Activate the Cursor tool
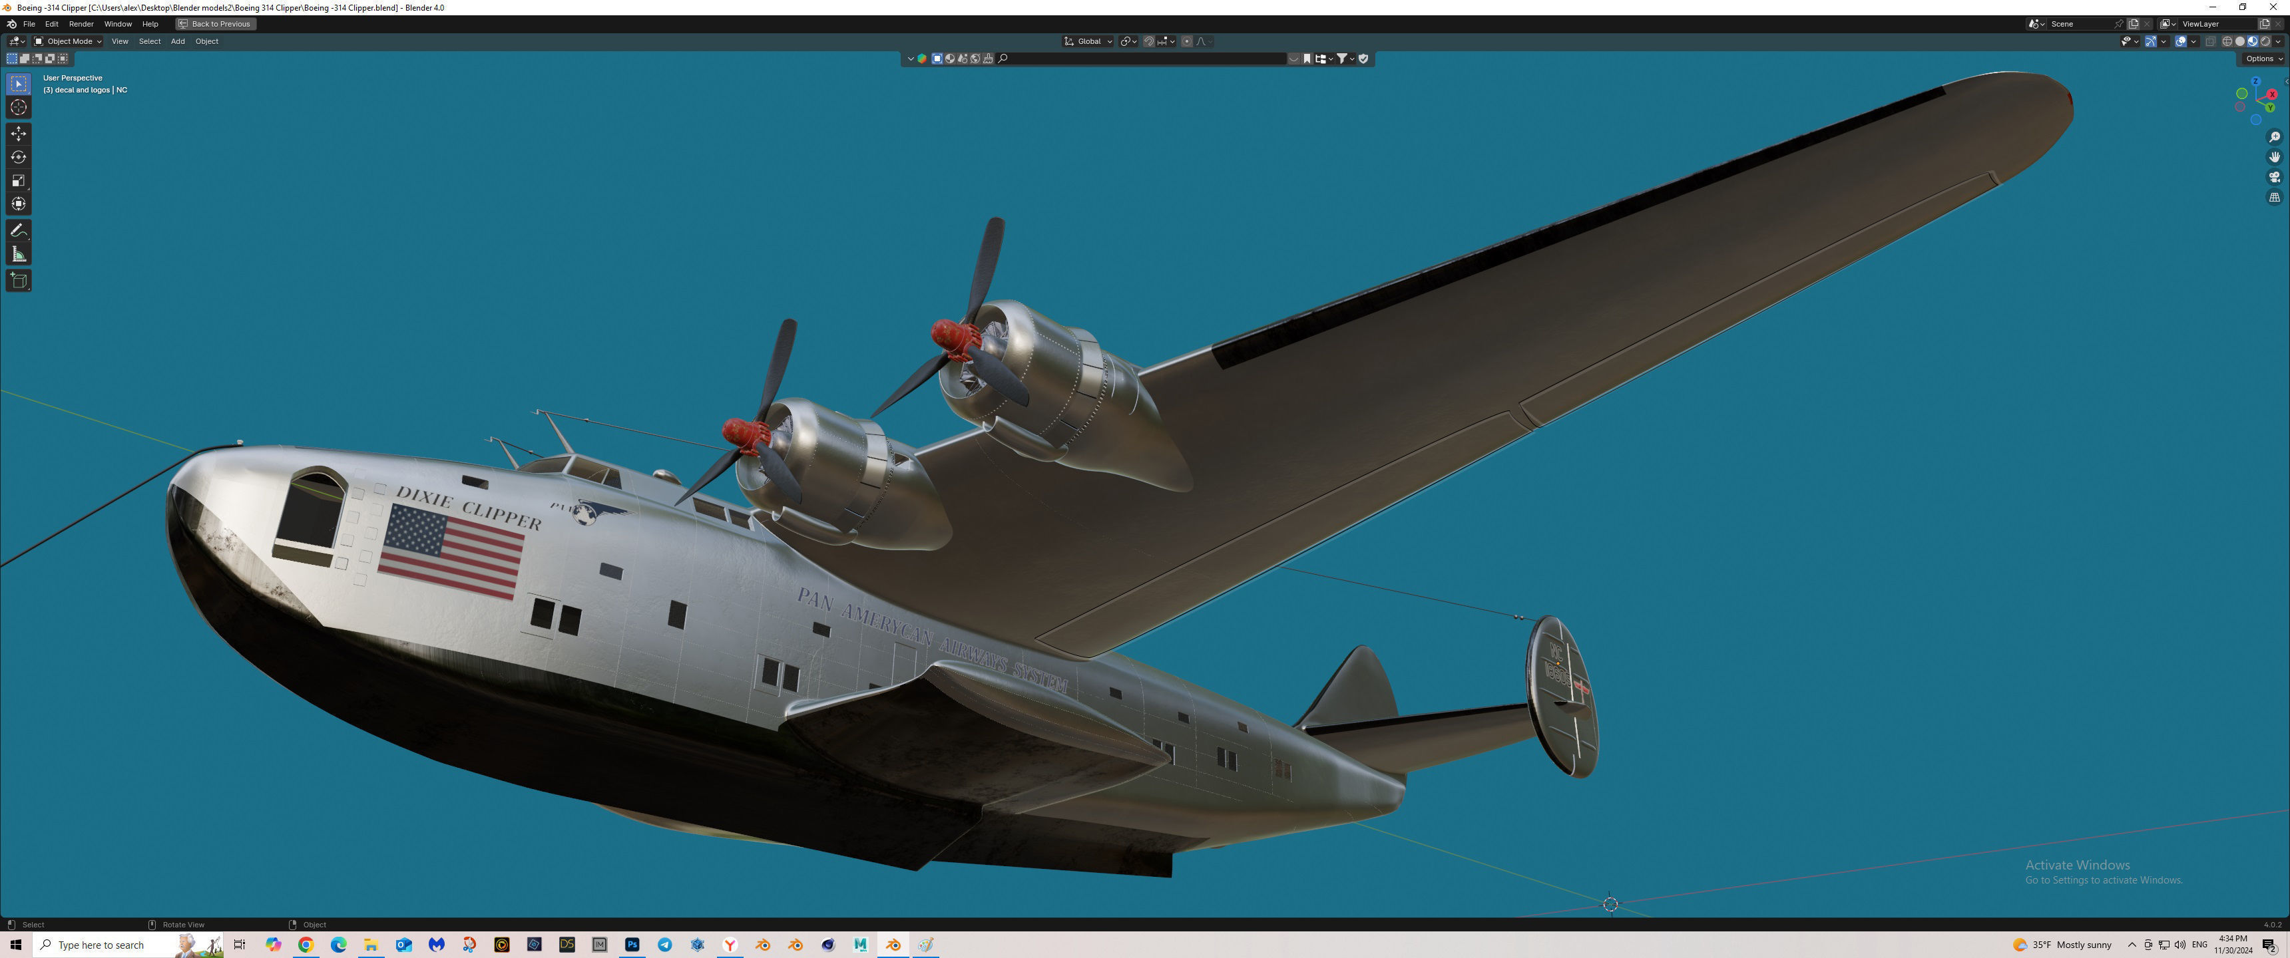The image size is (2290, 958). tap(19, 108)
